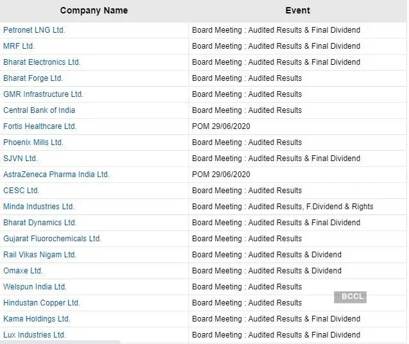Open the Minda Industries Ltd. link
409x344 pixels.
point(39,207)
